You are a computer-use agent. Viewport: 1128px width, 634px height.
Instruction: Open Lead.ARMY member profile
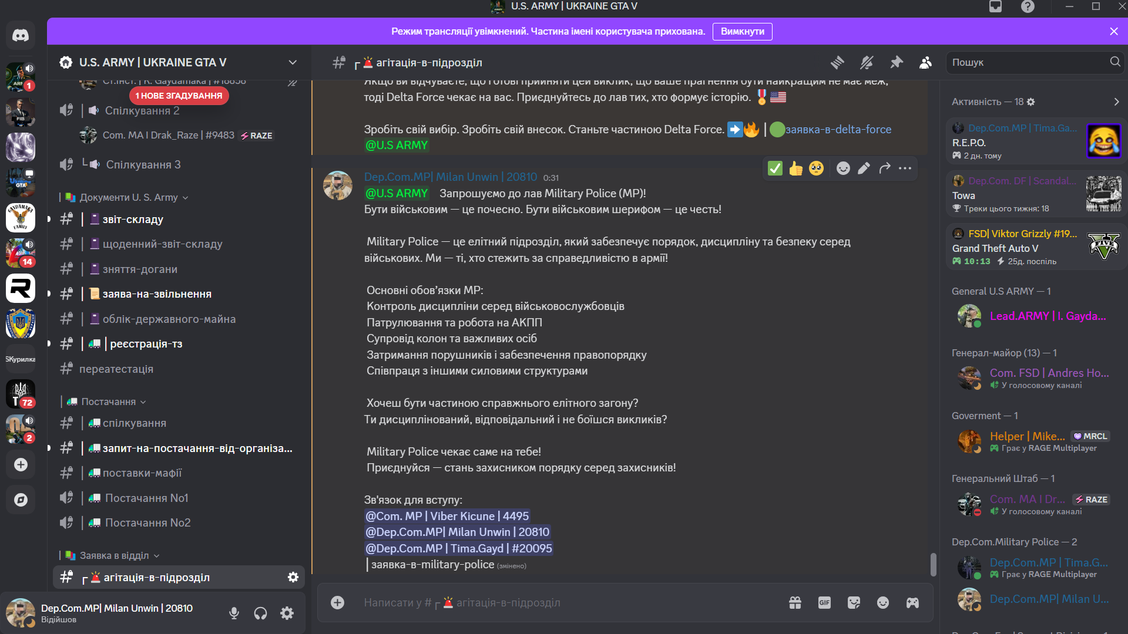(1035, 316)
